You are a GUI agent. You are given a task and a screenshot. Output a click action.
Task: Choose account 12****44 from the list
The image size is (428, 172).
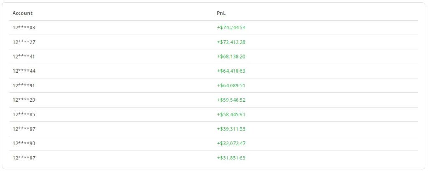coord(24,71)
